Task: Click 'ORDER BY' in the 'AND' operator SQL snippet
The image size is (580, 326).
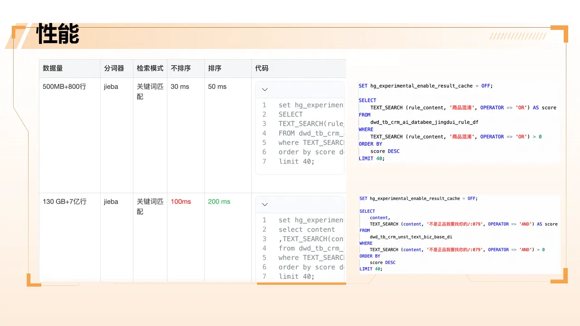Action: pos(370,256)
